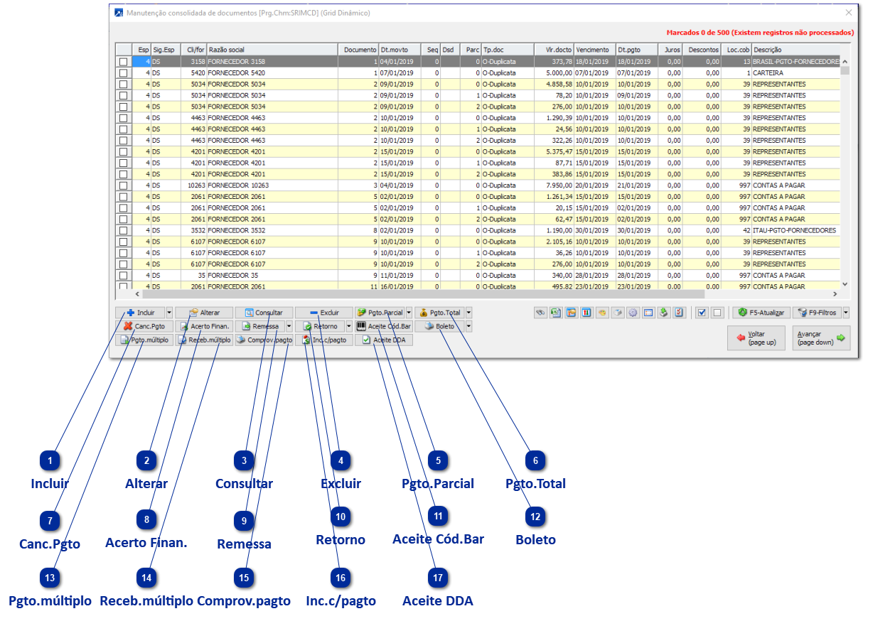Viewport: 873px width, 621px height.
Task: Click the Vencimento column header
Action: pos(593,50)
